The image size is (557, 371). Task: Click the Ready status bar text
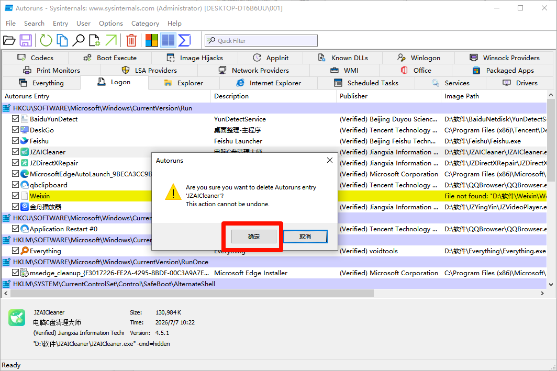(x=11, y=365)
